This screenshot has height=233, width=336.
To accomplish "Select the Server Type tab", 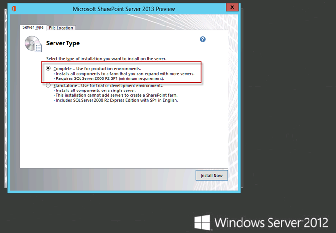I will (33, 27).
